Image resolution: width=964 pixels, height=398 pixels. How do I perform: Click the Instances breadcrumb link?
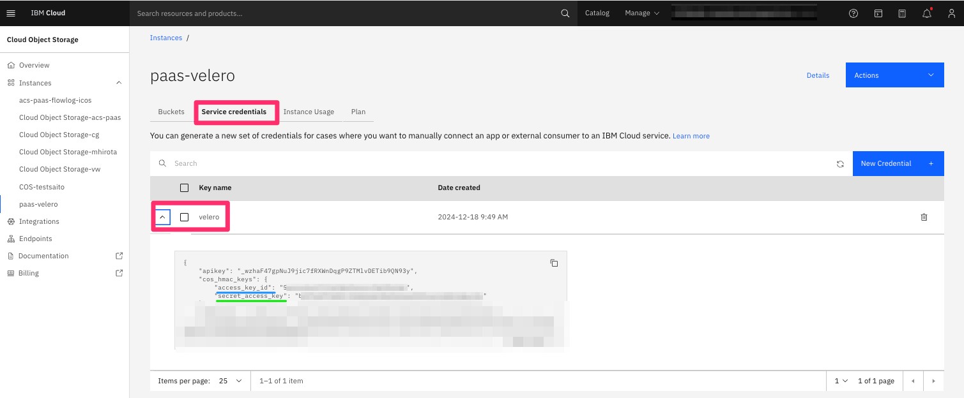pos(166,38)
